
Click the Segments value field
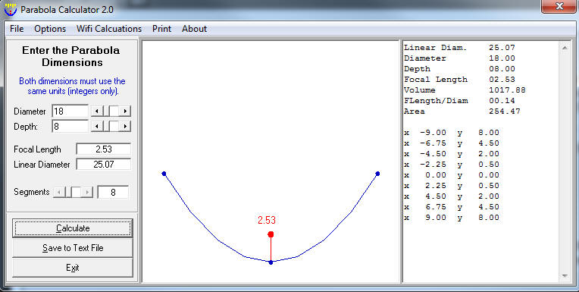113,192
